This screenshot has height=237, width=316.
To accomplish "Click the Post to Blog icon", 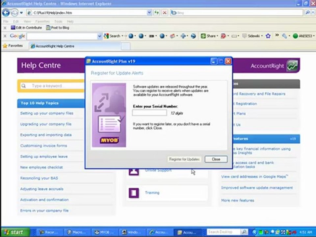I will 48,28.
